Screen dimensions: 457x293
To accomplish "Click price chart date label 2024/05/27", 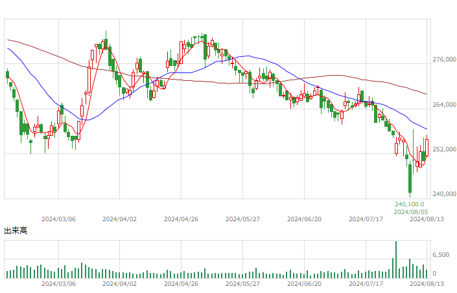I will tap(242, 219).
